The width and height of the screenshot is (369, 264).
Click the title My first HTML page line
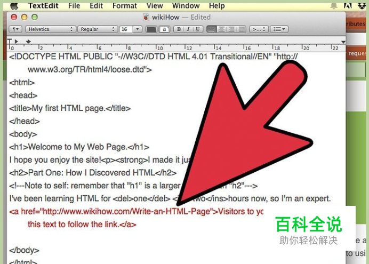point(70,108)
